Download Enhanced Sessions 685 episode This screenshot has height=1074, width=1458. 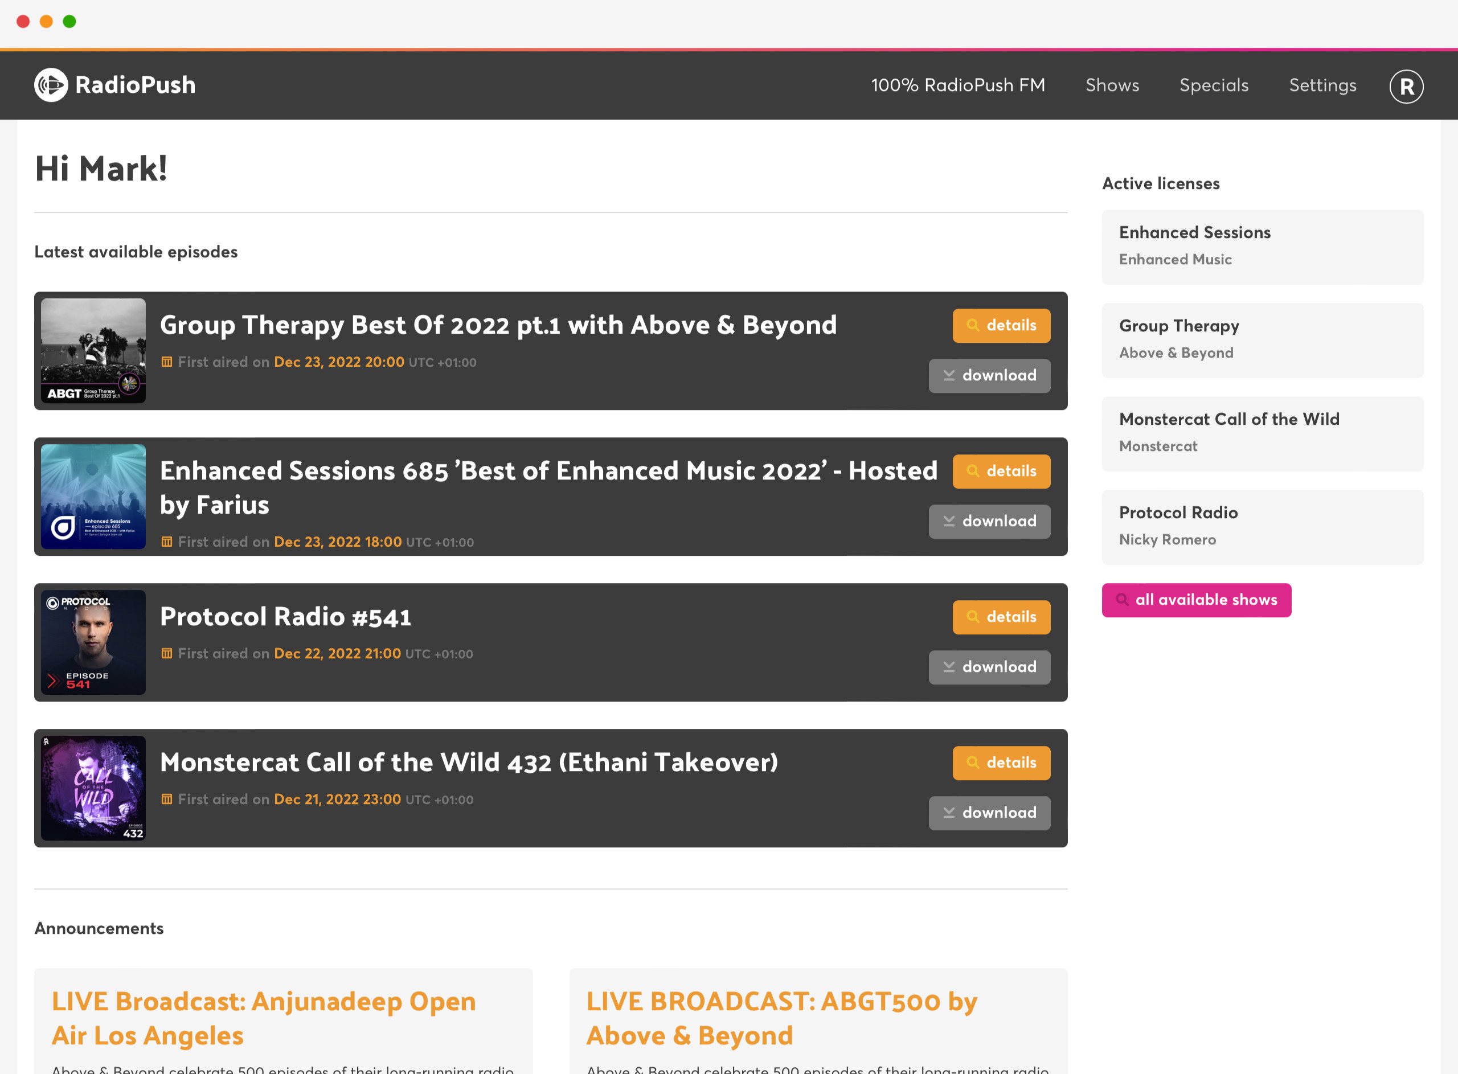point(989,522)
